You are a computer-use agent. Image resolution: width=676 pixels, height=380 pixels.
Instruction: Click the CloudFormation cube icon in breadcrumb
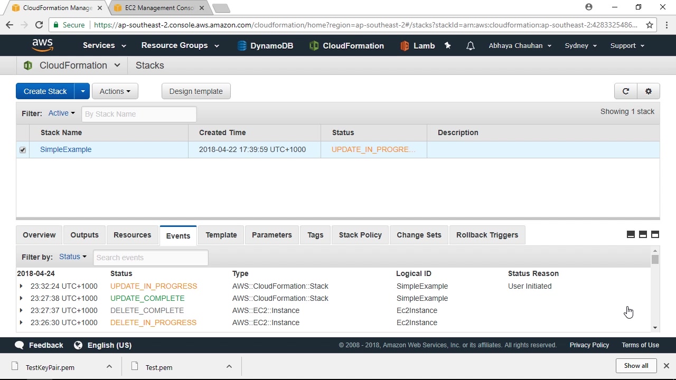(28, 65)
